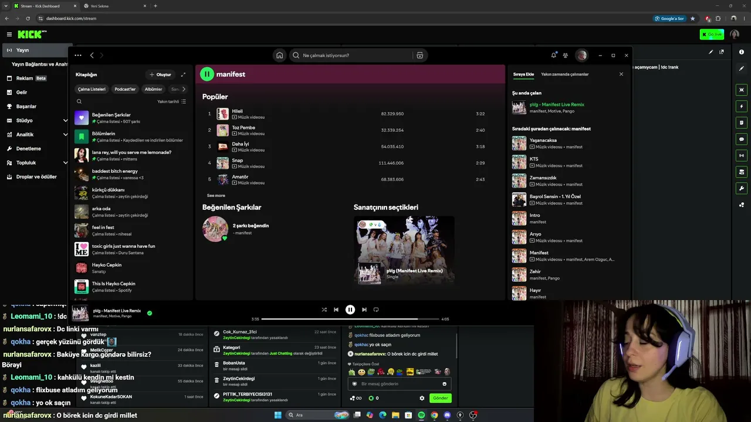Open the info icon in Kick right rail

[742, 52]
